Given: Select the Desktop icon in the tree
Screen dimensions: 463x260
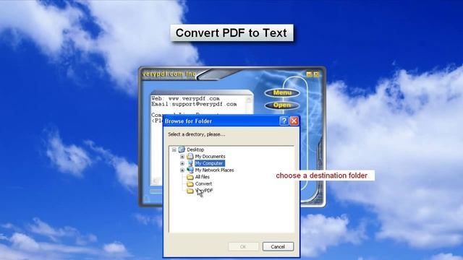Looking at the screenshot, I should (x=182, y=149).
